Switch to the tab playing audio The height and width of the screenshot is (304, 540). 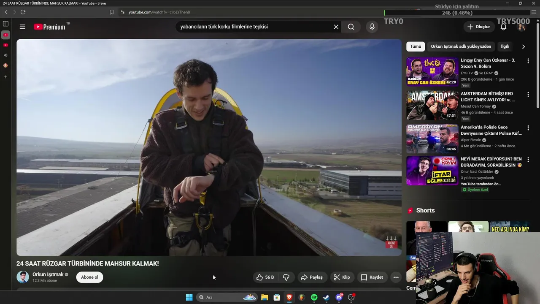point(5,55)
